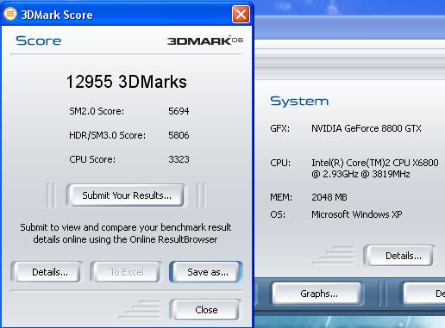
Task: Click the To Excel button
Action: (x=127, y=272)
